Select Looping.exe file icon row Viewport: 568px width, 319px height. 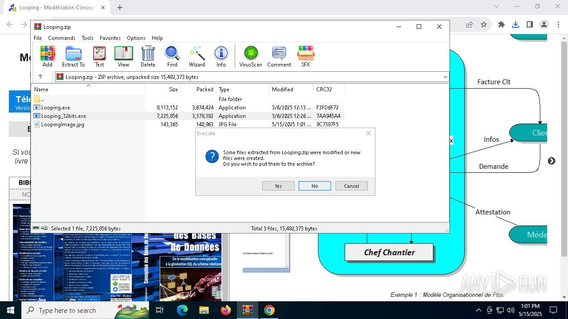(188, 108)
